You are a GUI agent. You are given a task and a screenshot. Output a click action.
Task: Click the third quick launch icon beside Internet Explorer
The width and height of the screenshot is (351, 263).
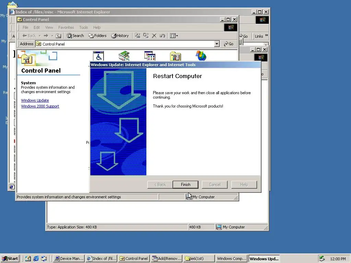coord(44,259)
